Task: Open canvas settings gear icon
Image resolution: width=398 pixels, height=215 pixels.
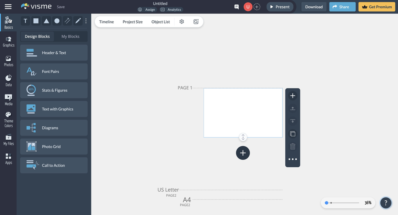Action: click(x=182, y=22)
